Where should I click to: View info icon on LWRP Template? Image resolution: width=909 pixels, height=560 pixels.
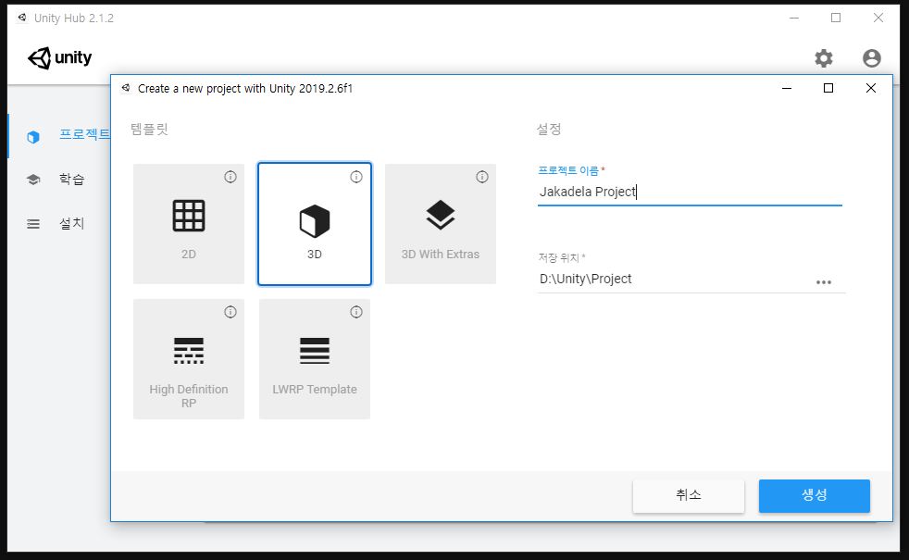point(356,312)
